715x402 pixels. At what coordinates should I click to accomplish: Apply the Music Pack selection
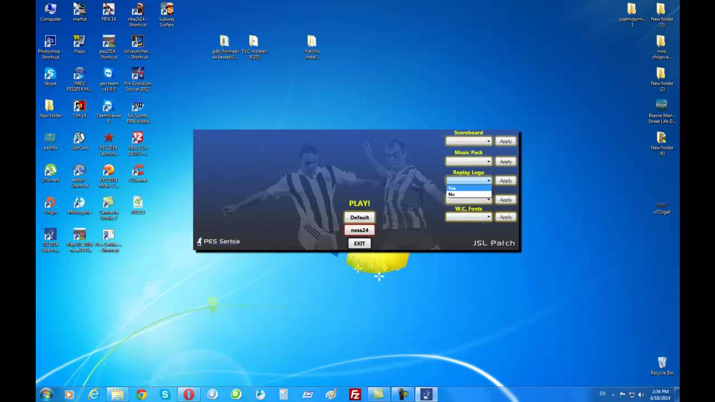(506, 161)
